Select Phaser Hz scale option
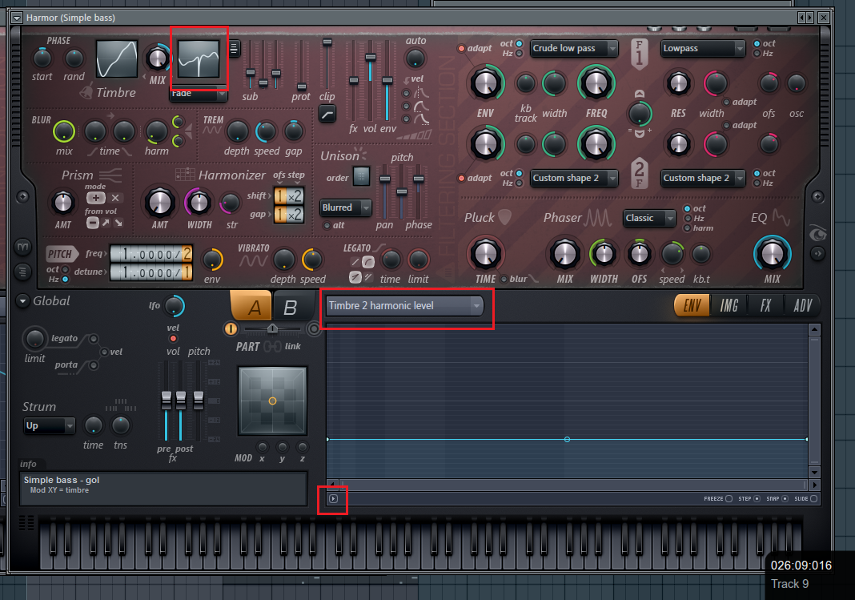Image resolution: width=855 pixels, height=600 pixels. (x=688, y=218)
